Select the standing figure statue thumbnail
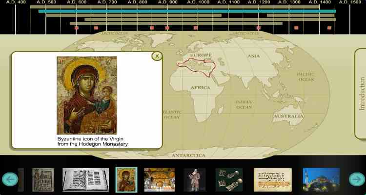The height and width of the screenshot is (195, 366). (x=195, y=179)
